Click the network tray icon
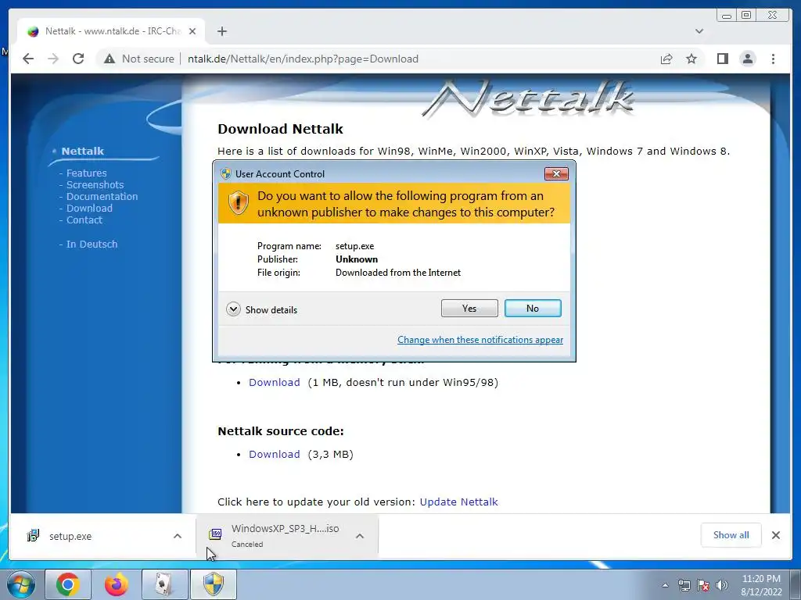This screenshot has height=600, width=801. (x=684, y=585)
